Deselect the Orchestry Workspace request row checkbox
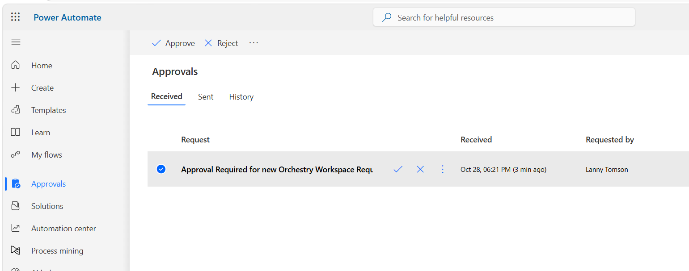 click(x=161, y=169)
